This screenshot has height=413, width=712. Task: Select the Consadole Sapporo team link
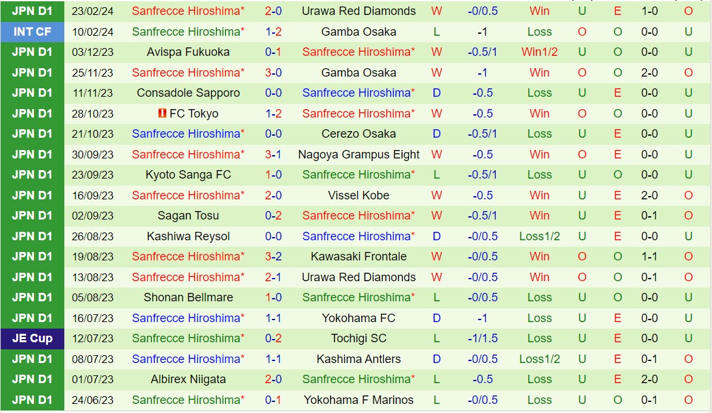tap(188, 93)
